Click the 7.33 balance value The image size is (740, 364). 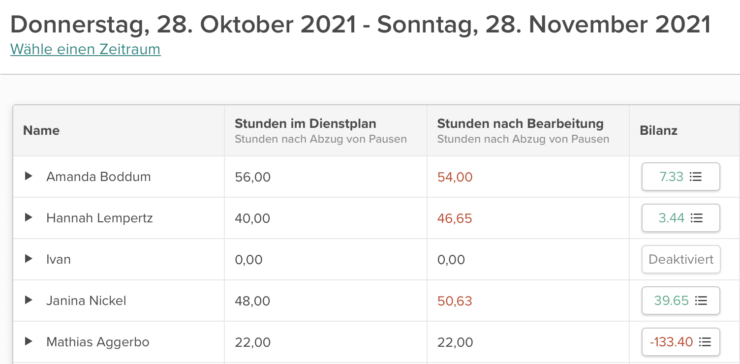click(x=672, y=177)
